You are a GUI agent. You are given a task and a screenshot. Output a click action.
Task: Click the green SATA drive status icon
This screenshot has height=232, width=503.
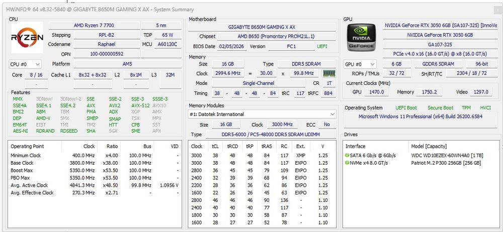tap(347, 155)
